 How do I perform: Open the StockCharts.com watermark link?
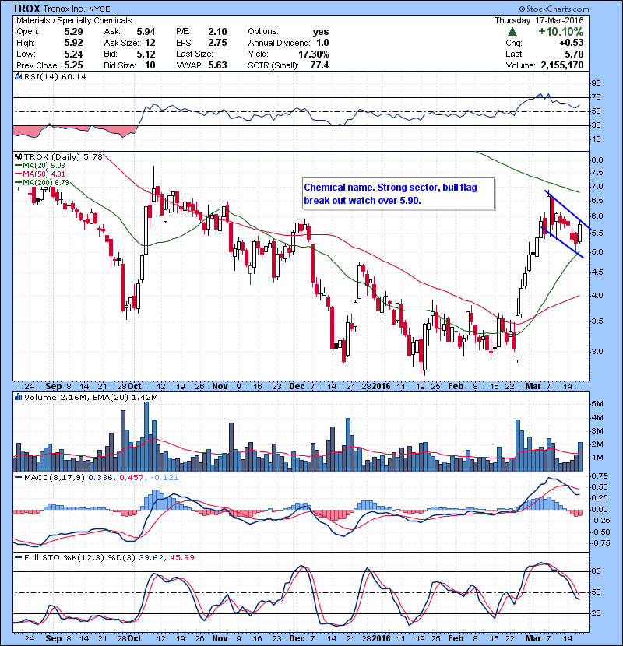tap(554, 9)
